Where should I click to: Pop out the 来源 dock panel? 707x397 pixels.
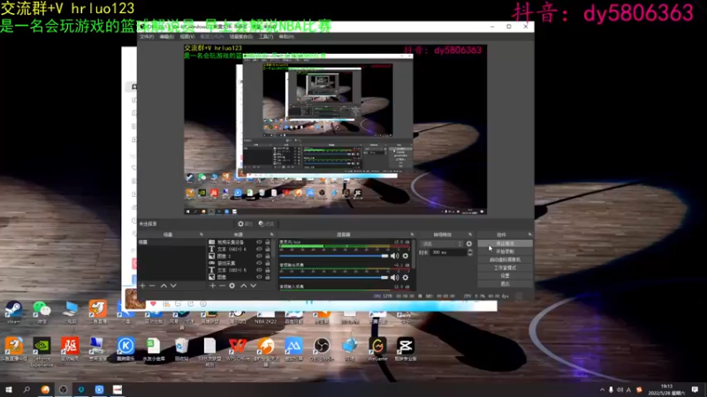[x=271, y=235]
